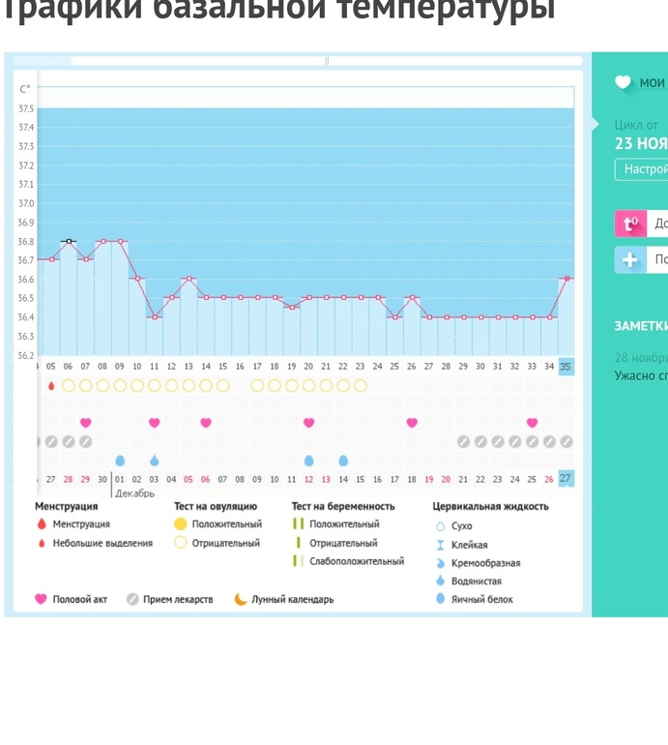
Task: Click the intercourse heart on December 25
Action: [532, 423]
